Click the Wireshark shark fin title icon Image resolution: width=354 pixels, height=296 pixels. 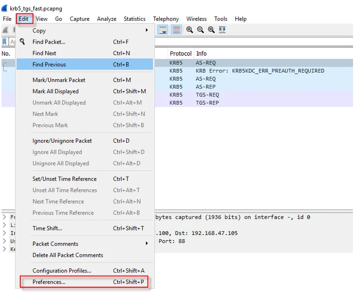[4, 8]
